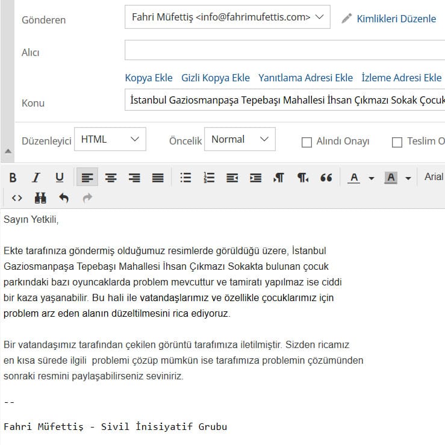Viewport: 445px width, 445px height.
Task: Click pencil icon beside Kimlikleri Düzenle
Action: coord(346,19)
